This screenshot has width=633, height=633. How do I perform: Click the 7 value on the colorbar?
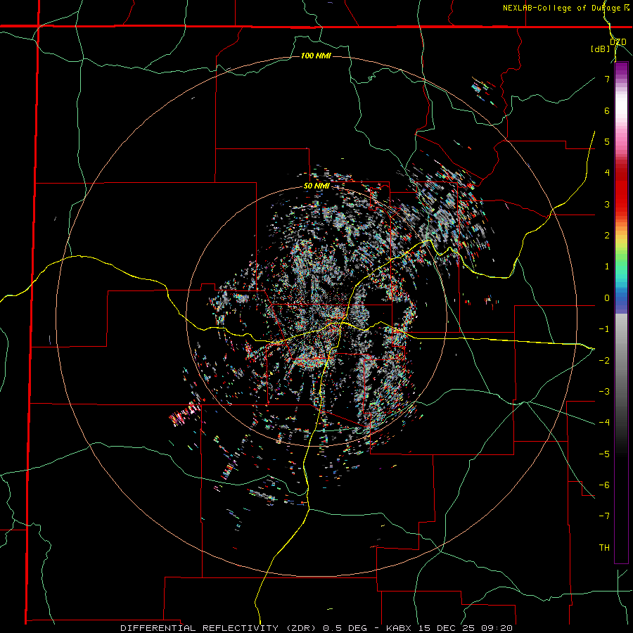(607, 79)
